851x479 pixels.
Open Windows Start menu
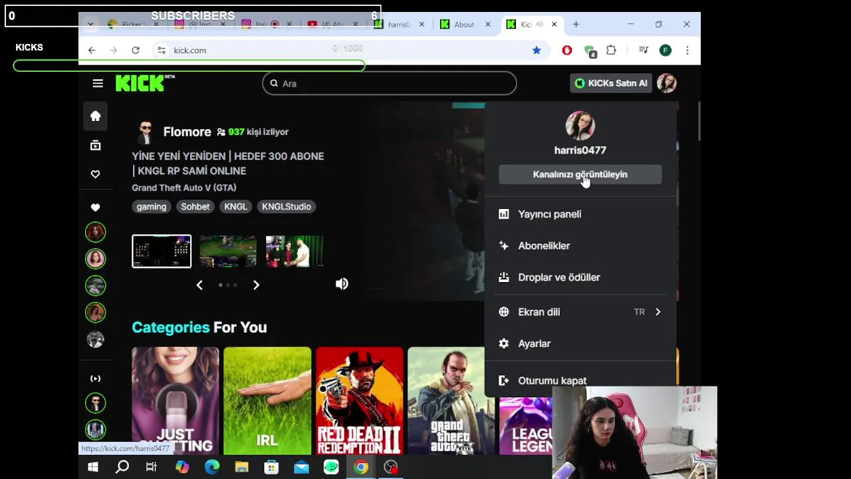(93, 467)
